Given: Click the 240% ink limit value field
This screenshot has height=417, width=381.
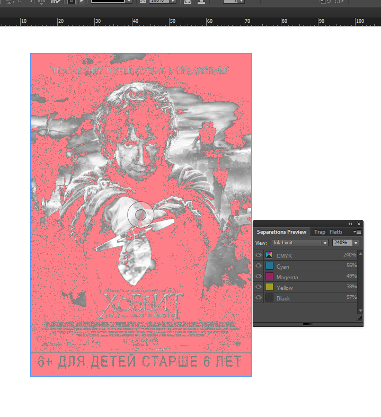Looking at the screenshot, I should click(342, 243).
